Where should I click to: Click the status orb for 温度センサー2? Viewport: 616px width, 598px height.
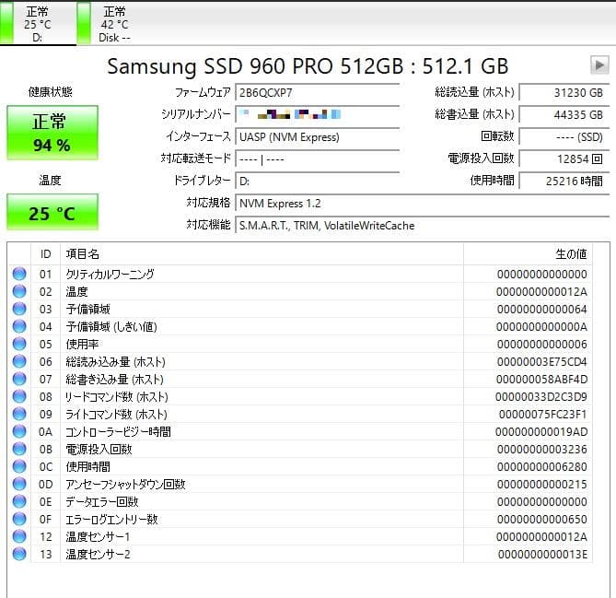(x=19, y=554)
